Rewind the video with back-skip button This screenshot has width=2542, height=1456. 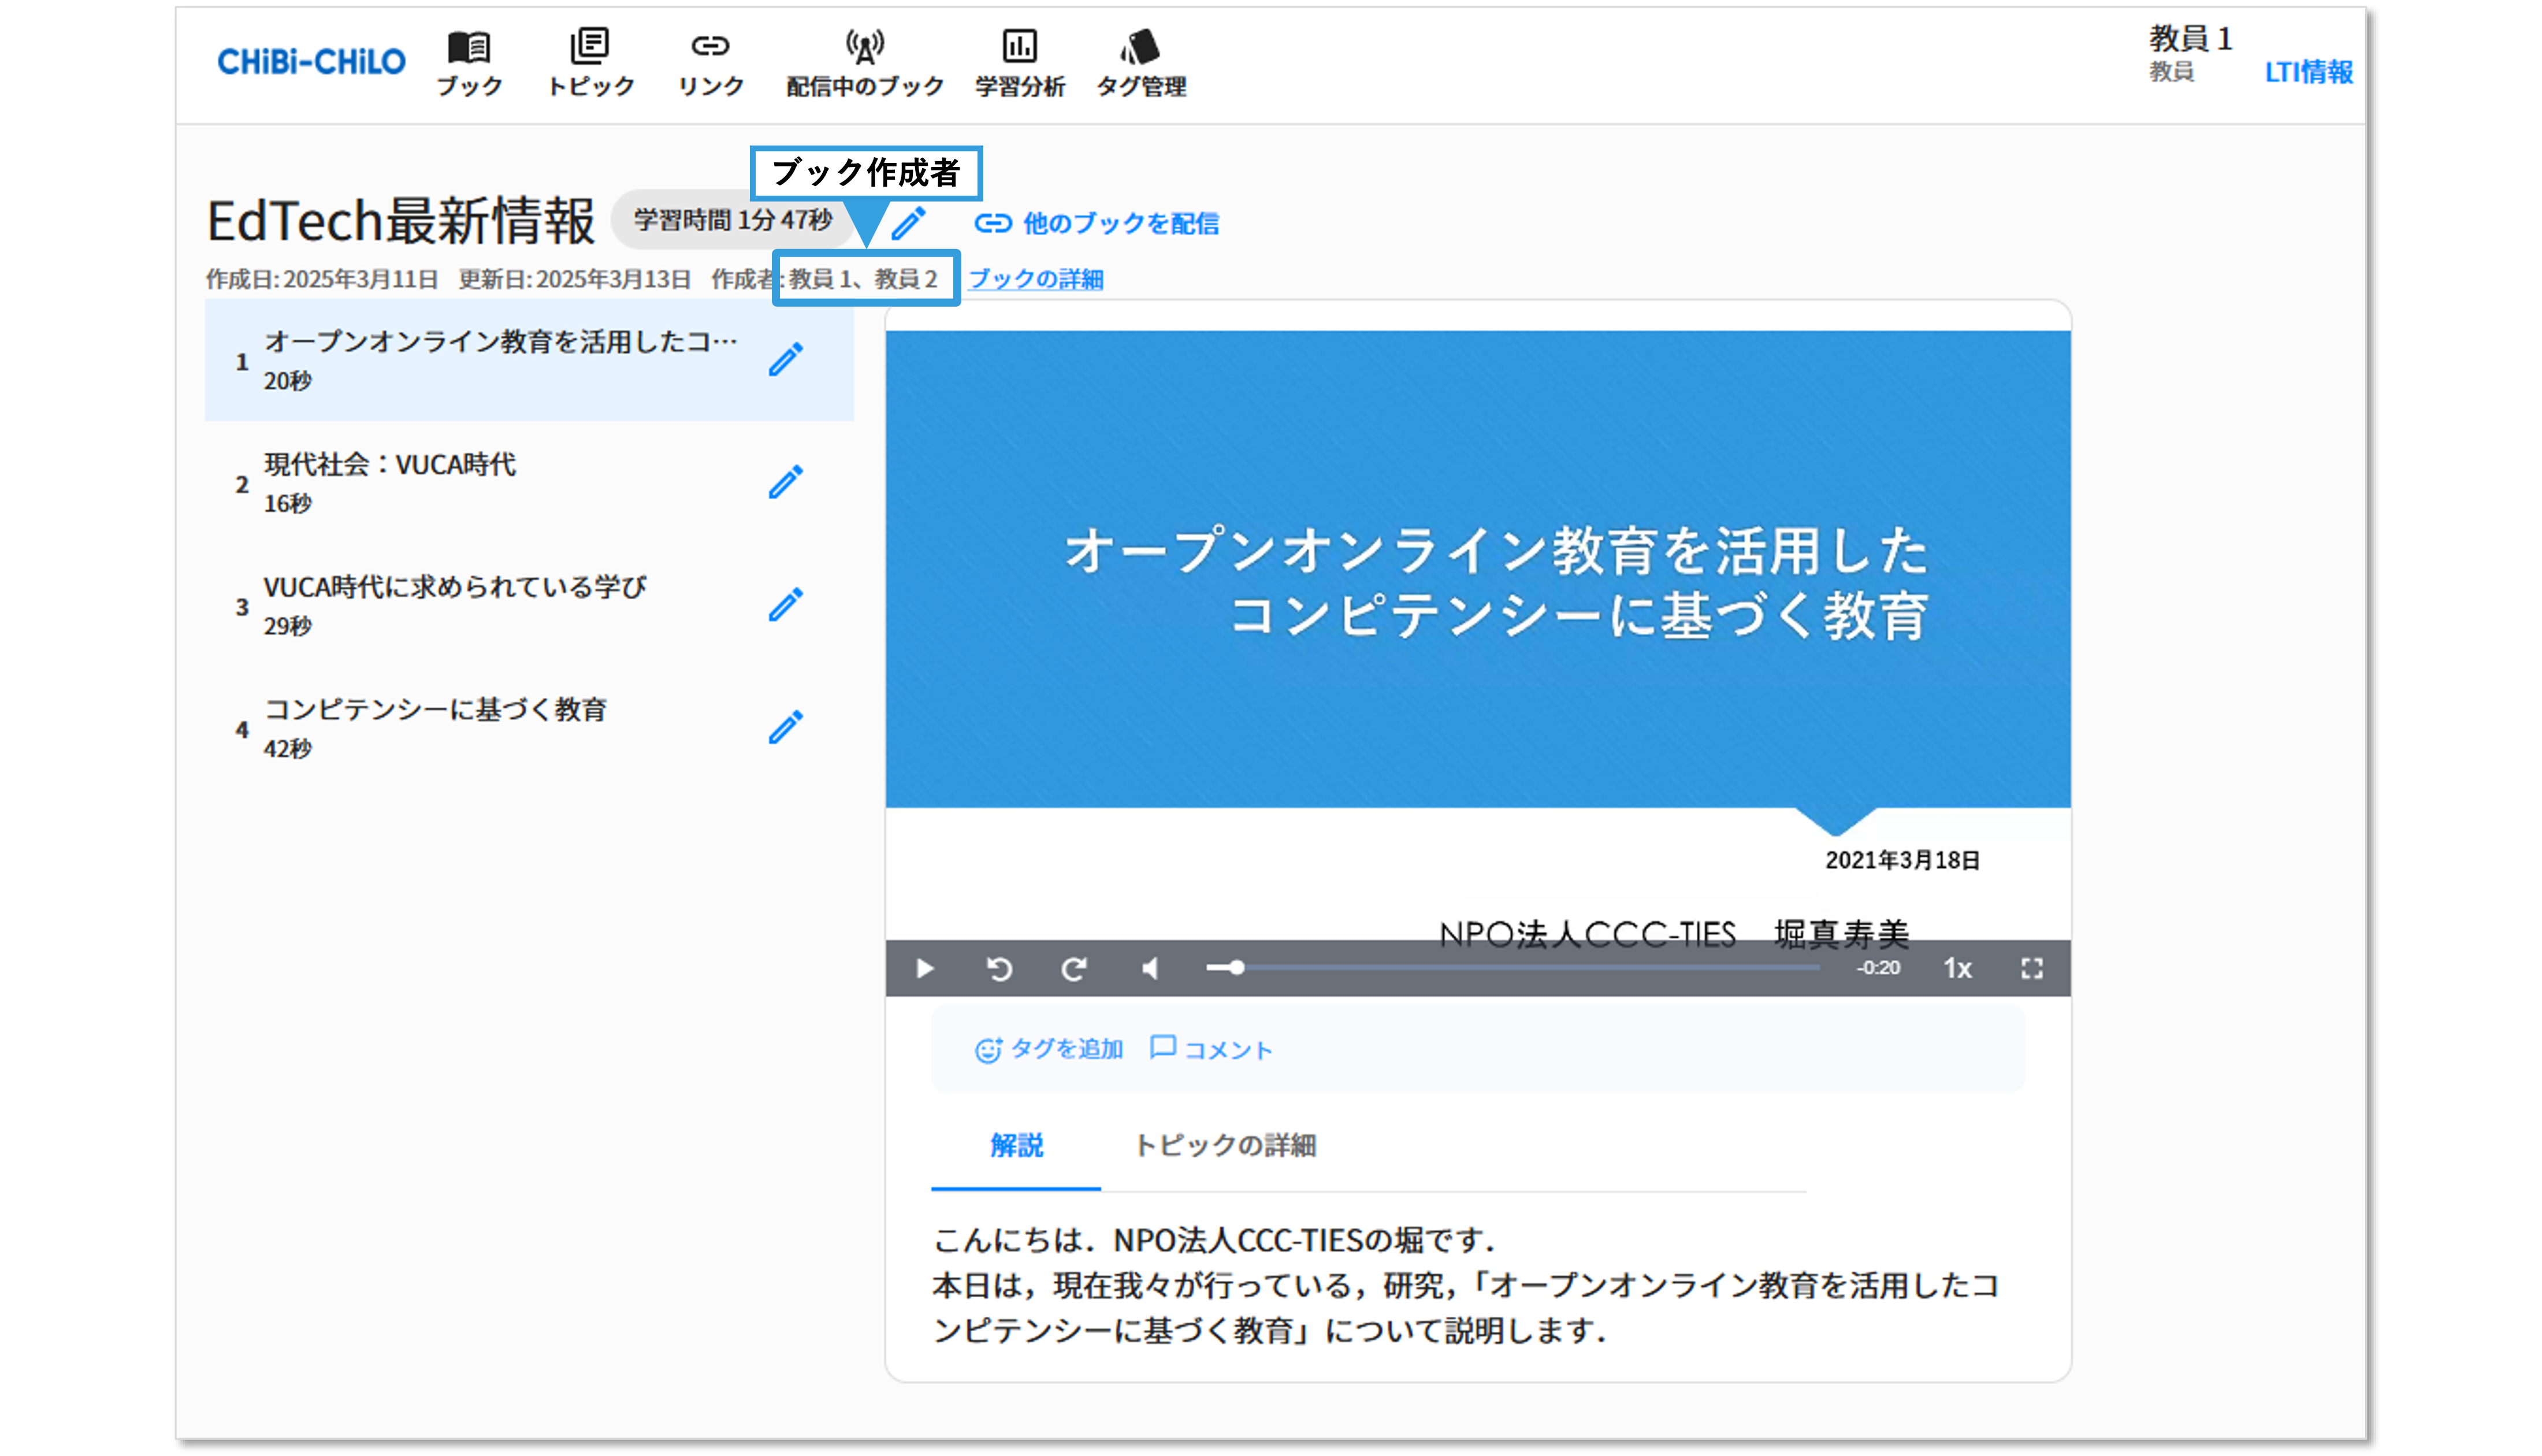pos(999,968)
